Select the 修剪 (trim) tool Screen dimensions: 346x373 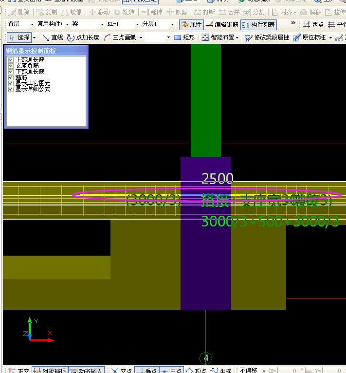(x=177, y=12)
